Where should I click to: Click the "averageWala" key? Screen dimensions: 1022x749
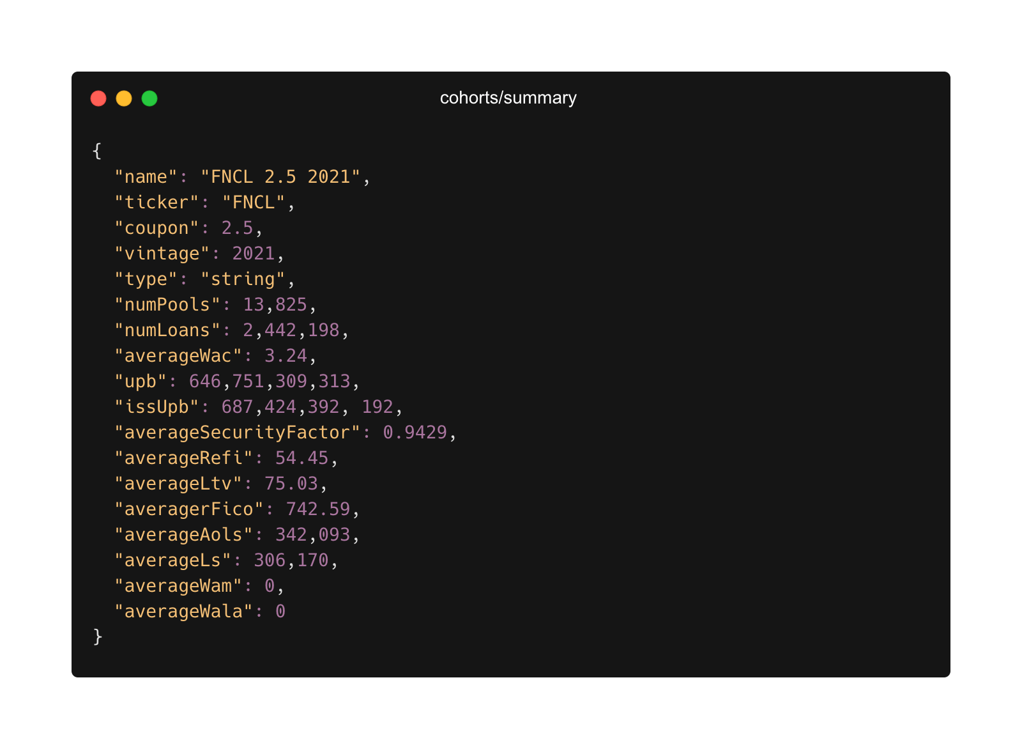pyautogui.click(x=183, y=612)
